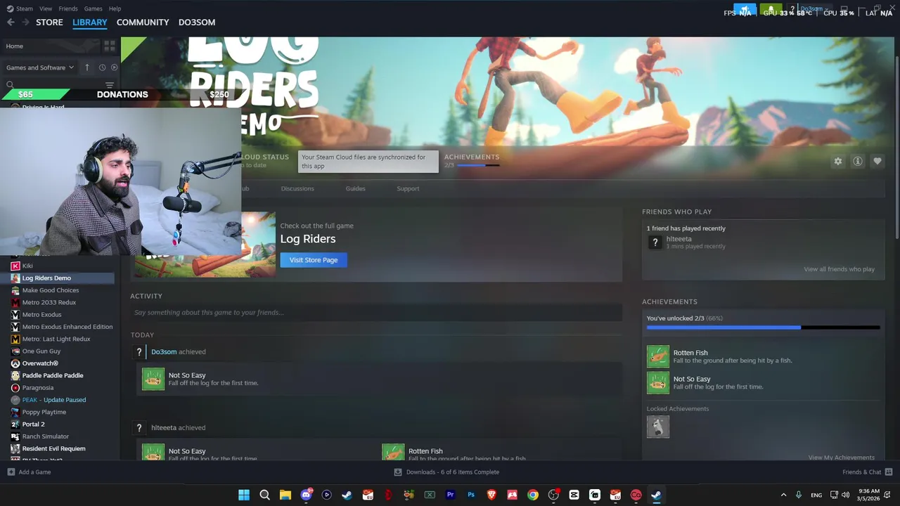Expand the Games and Software dropdown
The height and width of the screenshot is (506, 900).
[40, 67]
